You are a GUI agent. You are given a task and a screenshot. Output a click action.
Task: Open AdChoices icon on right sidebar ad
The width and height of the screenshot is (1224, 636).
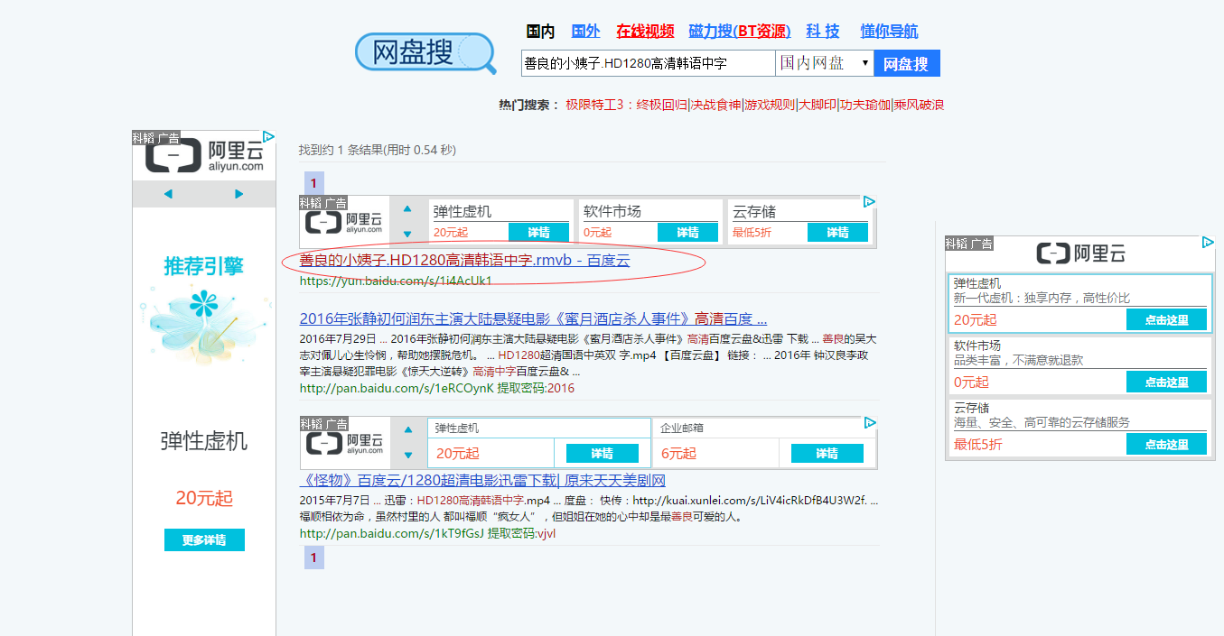1208,242
